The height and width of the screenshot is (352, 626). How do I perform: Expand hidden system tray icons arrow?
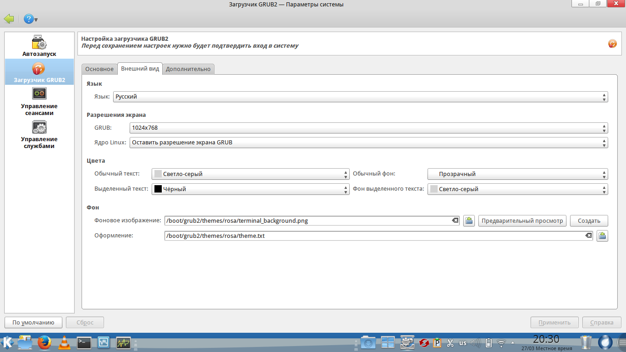pyautogui.click(x=513, y=343)
